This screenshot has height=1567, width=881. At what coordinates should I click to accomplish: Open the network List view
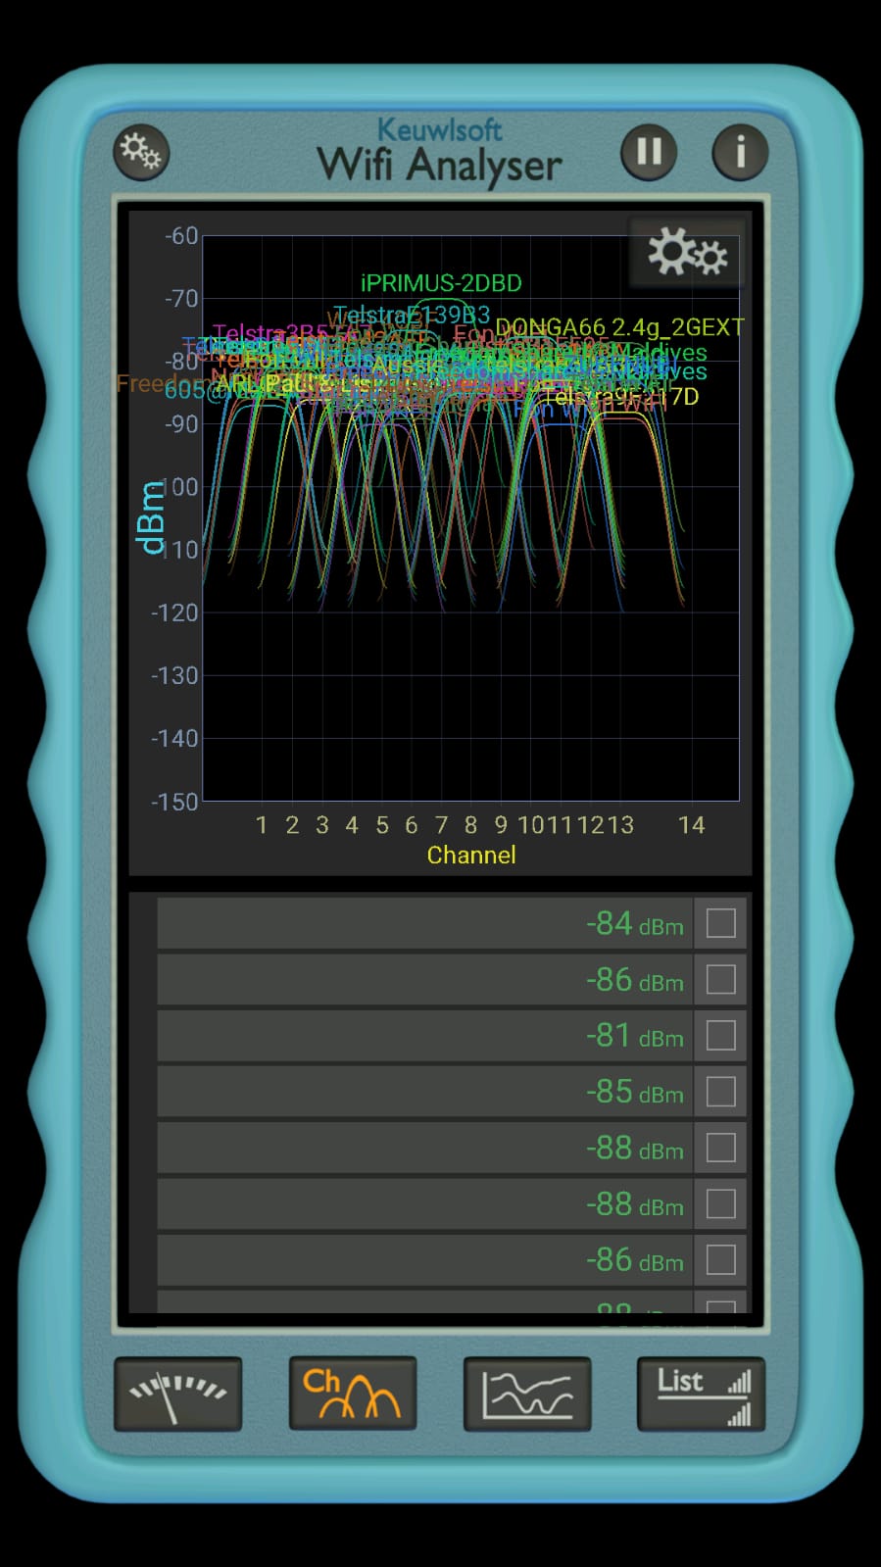(701, 1394)
